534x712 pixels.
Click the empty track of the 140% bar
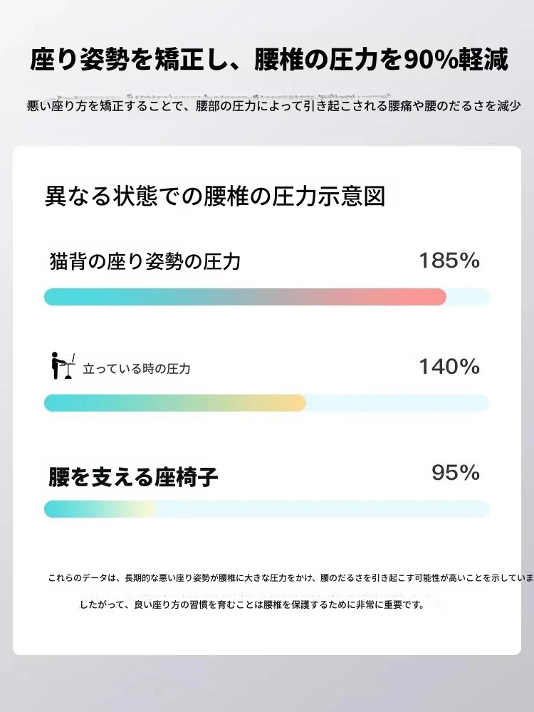tap(397, 403)
